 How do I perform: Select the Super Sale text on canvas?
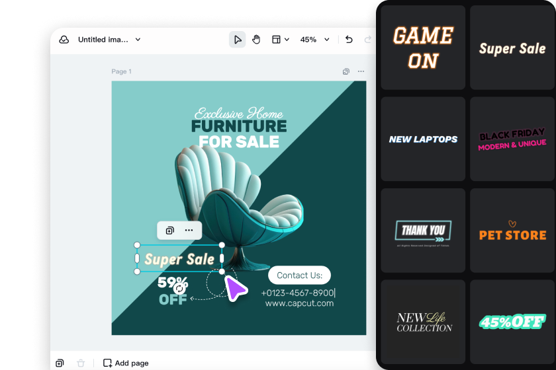[x=179, y=259]
